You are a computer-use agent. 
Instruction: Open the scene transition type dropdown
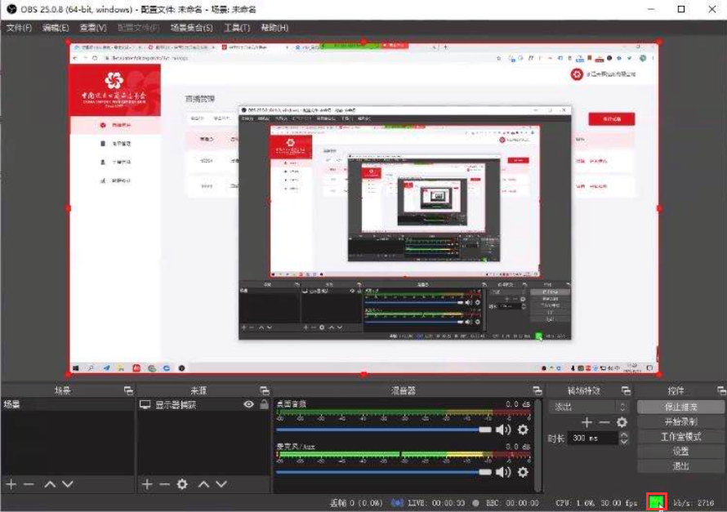tap(590, 406)
